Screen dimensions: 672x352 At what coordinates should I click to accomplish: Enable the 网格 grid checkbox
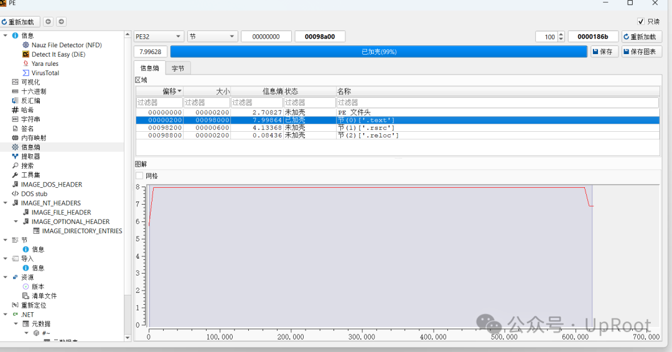[139, 175]
